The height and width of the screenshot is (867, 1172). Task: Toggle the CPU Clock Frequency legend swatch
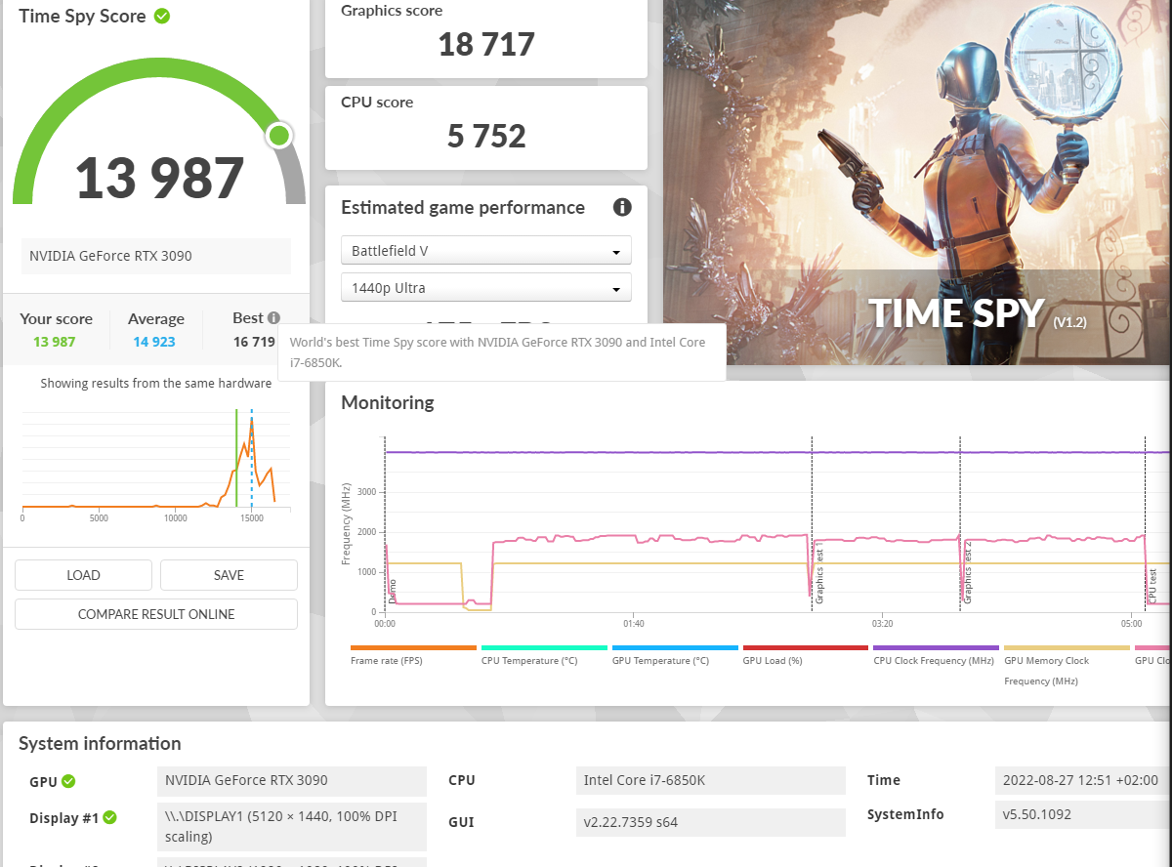click(937, 647)
